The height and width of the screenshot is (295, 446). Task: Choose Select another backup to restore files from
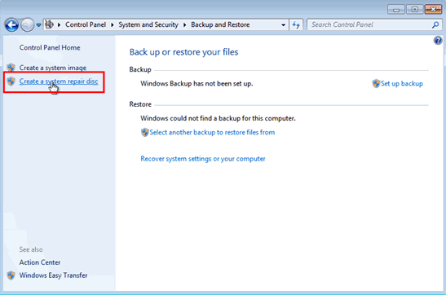[x=212, y=133]
